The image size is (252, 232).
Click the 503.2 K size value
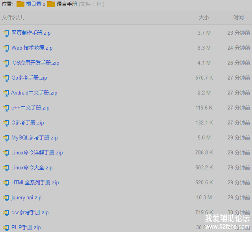(204, 167)
